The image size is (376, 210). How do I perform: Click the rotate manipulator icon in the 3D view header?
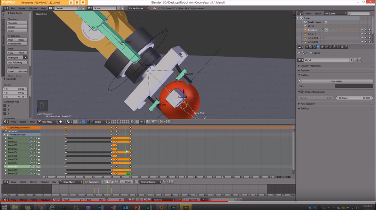[88, 122]
